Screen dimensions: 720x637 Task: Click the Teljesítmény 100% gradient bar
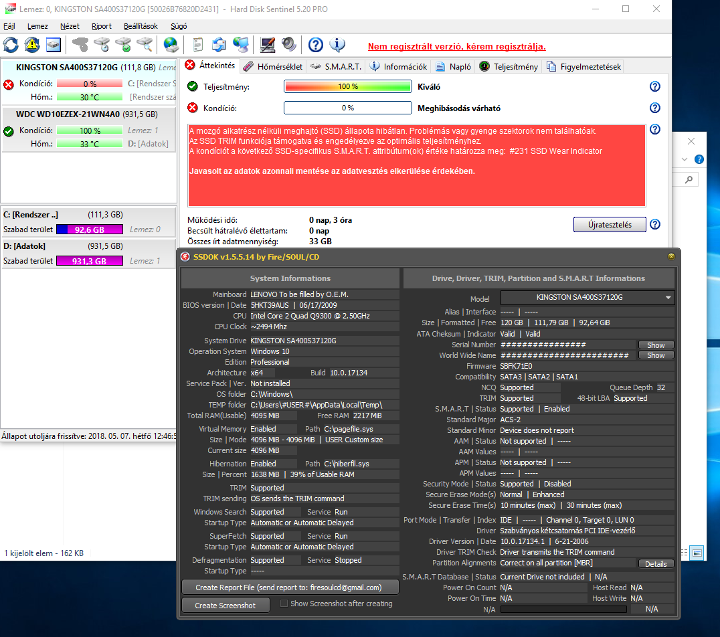[x=347, y=86]
